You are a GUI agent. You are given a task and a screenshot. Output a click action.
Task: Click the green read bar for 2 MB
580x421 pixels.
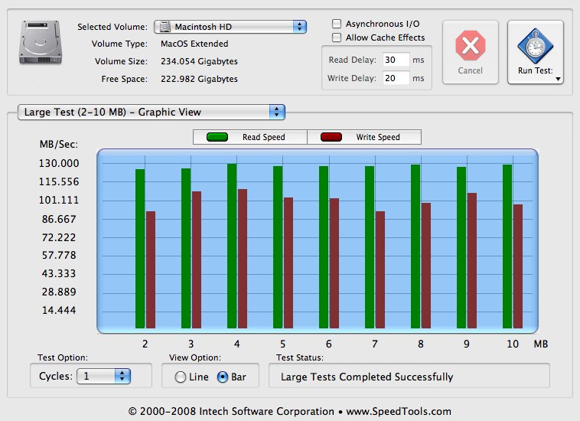tap(140, 249)
